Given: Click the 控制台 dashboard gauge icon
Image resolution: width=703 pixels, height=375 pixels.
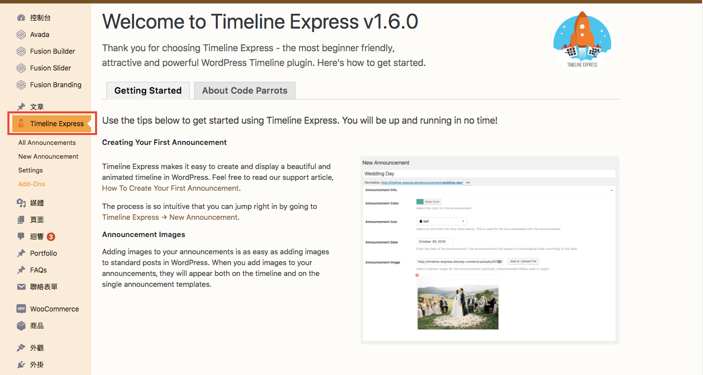Looking at the screenshot, I should (x=21, y=18).
